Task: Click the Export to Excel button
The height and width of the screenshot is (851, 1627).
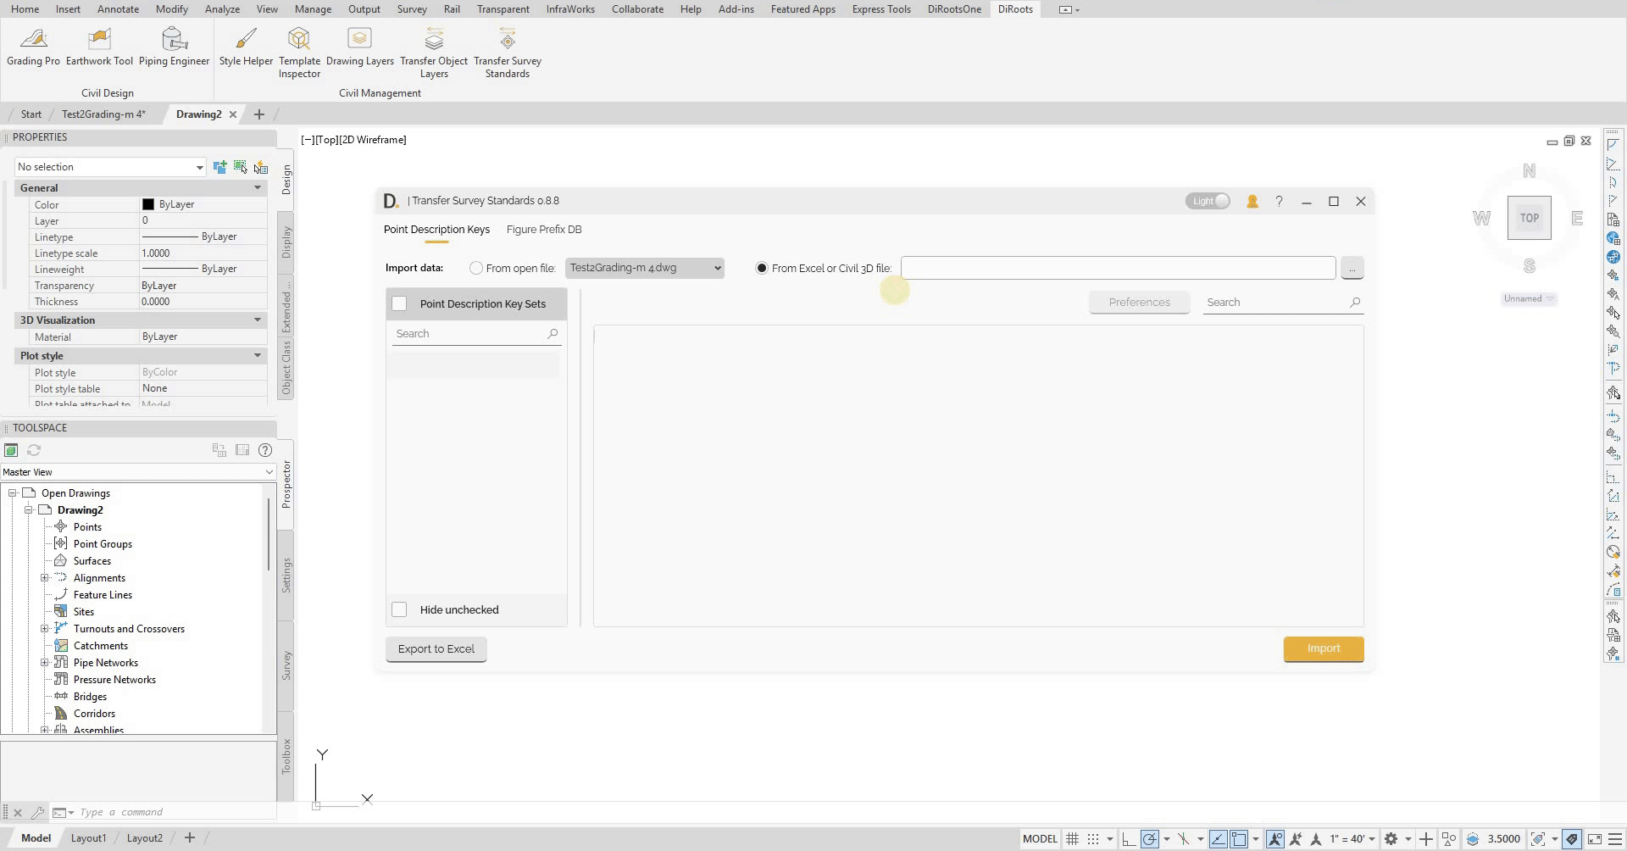Action: point(436,648)
